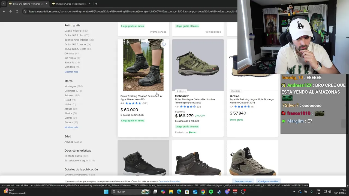Open site information icon in address bar
This screenshot has width=349, height=196.
tap(25, 11)
